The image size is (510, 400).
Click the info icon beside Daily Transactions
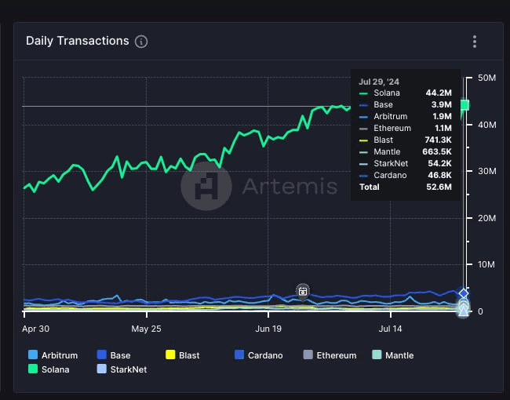pyautogui.click(x=141, y=42)
